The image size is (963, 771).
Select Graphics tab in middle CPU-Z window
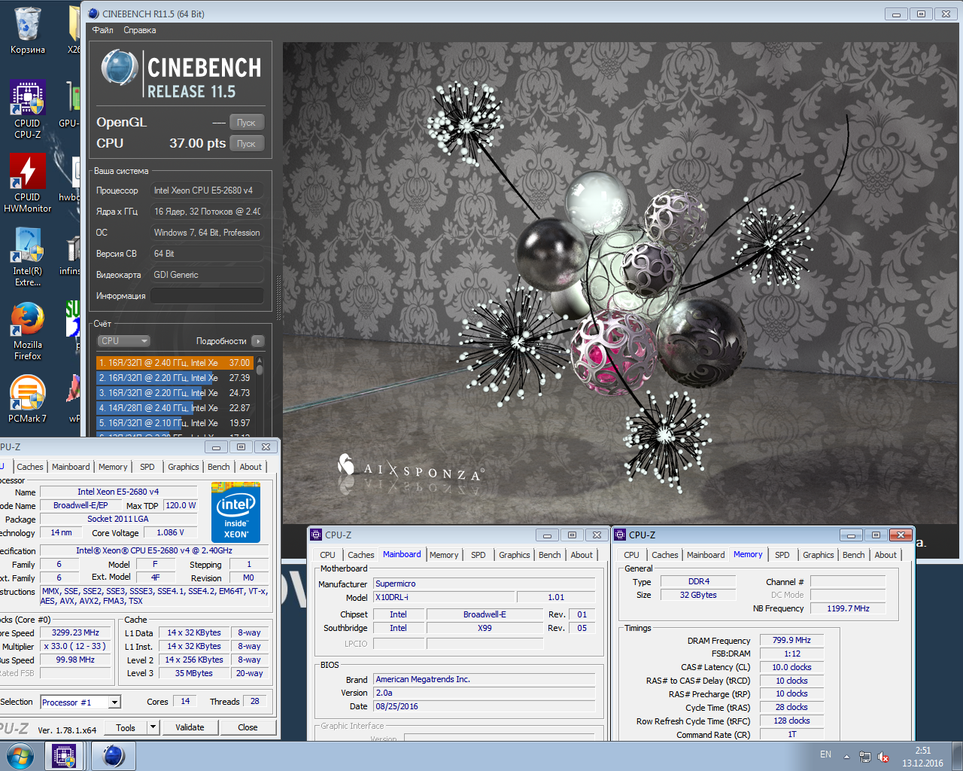(x=515, y=555)
